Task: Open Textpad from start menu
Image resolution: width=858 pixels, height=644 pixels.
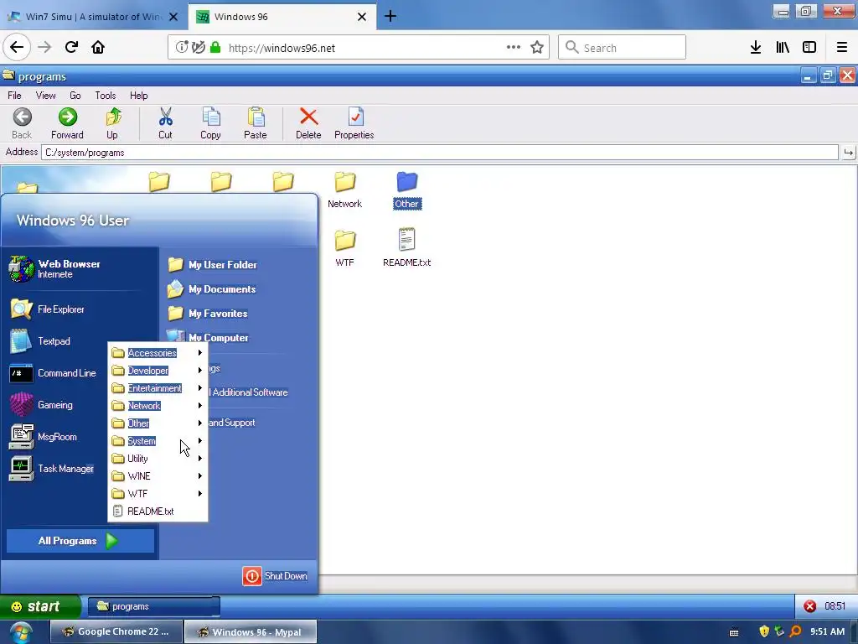Action: click(40, 341)
